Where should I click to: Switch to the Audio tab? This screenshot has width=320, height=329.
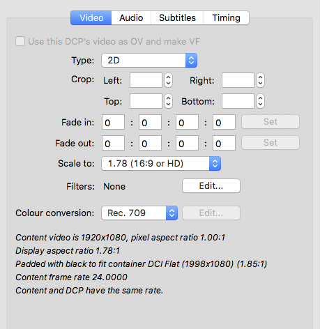tap(131, 18)
